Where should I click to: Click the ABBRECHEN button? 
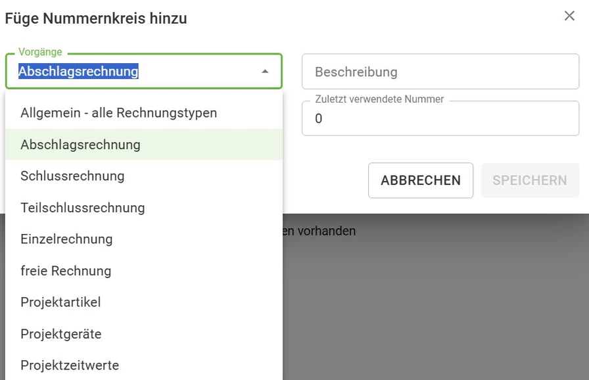[420, 180]
